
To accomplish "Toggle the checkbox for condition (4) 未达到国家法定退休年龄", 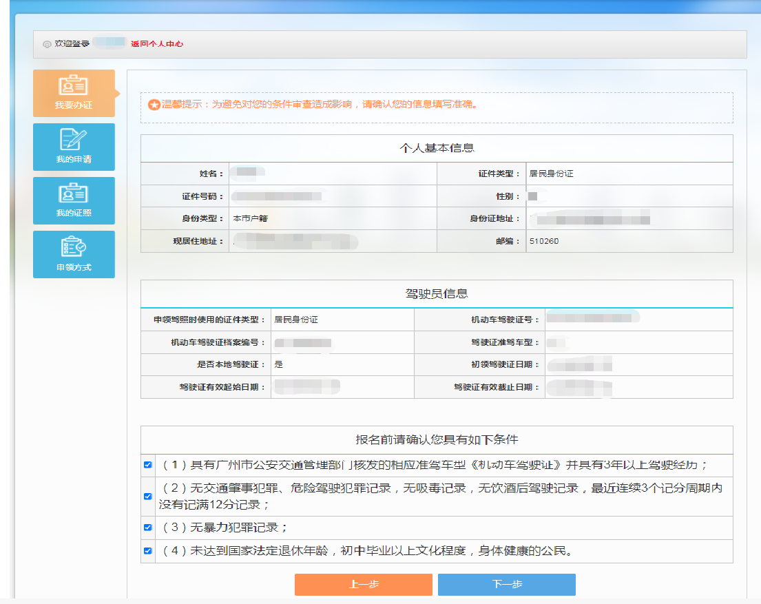I will (x=147, y=551).
